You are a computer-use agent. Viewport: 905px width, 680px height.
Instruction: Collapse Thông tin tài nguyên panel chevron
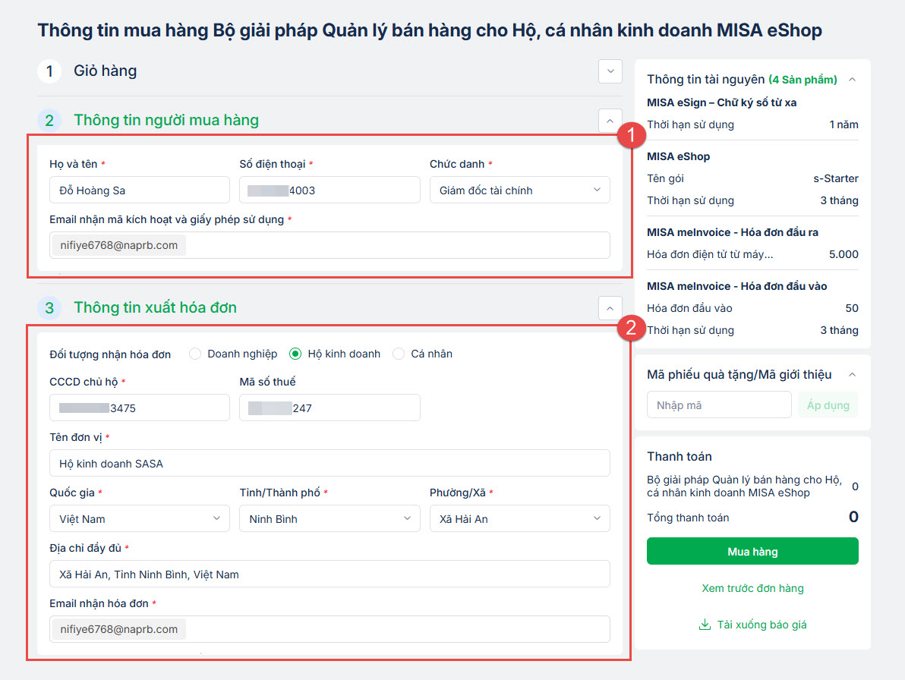pos(852,79)
